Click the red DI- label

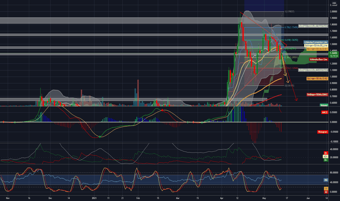pyautogui.click(x=326, y=153)
